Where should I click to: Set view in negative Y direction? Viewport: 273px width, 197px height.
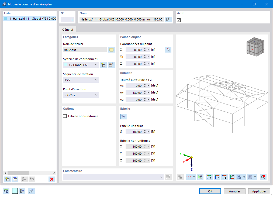point(217,177)
